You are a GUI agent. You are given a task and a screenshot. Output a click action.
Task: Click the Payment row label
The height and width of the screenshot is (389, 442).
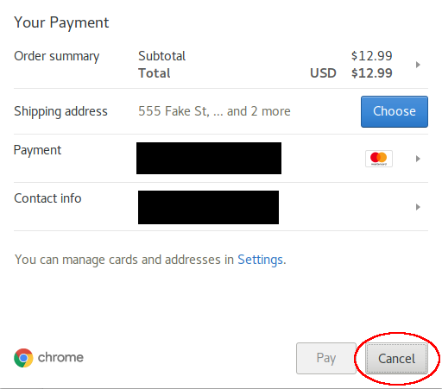click(x=37, y=150)
